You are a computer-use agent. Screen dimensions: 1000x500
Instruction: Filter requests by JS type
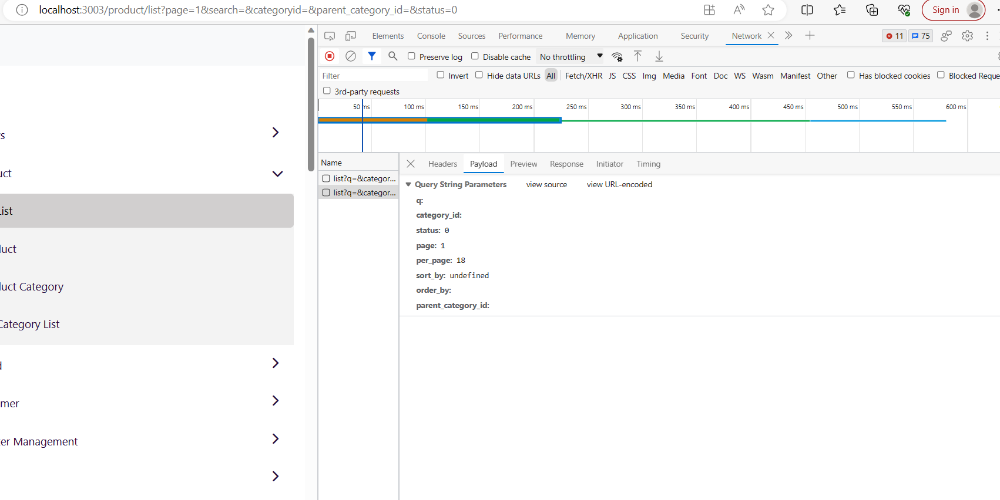point(612,76)
